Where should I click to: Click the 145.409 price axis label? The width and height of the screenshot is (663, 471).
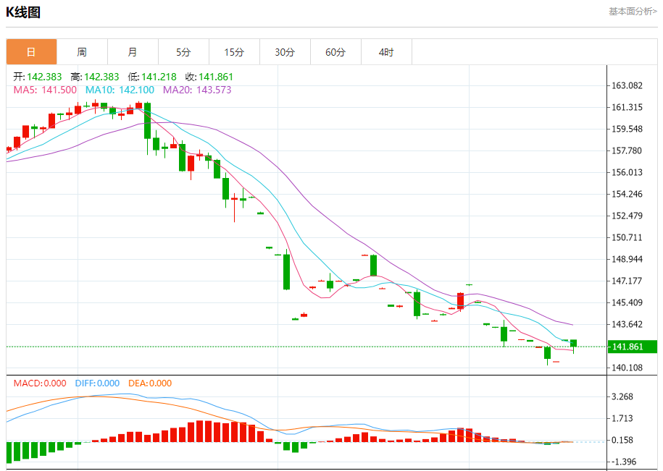click(627, 302)
